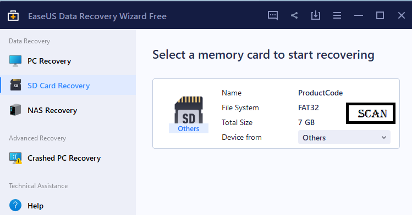Click the EaseUS first-aid kit logo icon
412x215 pixels.
[x=13, y=16]
